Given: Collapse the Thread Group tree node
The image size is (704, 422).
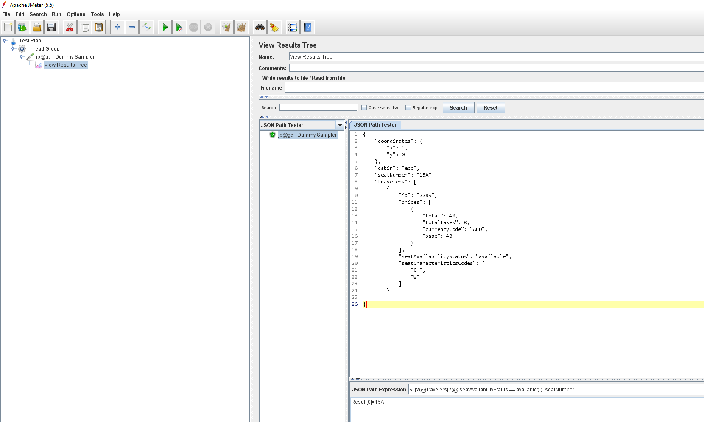Looking at the screenshot, I should click(13, 49).
